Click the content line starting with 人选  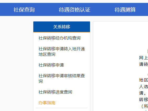[144, 87]
